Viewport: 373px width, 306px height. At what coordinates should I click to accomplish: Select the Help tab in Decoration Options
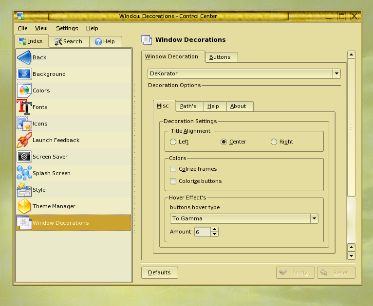215,106
